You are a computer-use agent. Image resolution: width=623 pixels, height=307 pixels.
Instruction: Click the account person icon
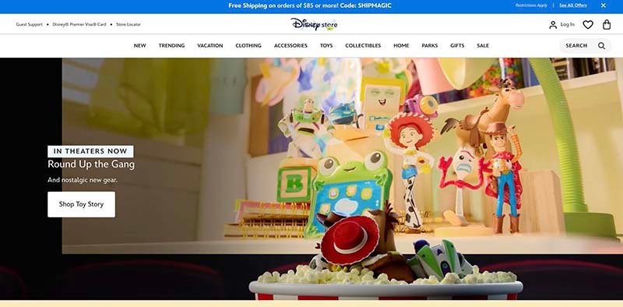[x=553, y=25]
